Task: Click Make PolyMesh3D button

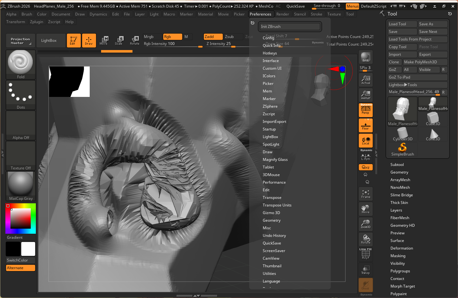Action: pos(425,62)
